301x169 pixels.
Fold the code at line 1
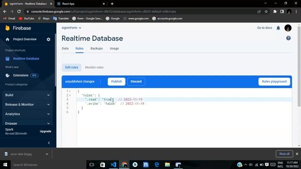pyautogui.click(x=70, y=91)
